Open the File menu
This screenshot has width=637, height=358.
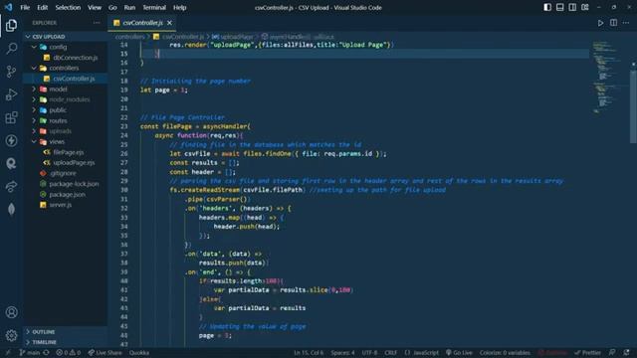(x=25, y=7)
